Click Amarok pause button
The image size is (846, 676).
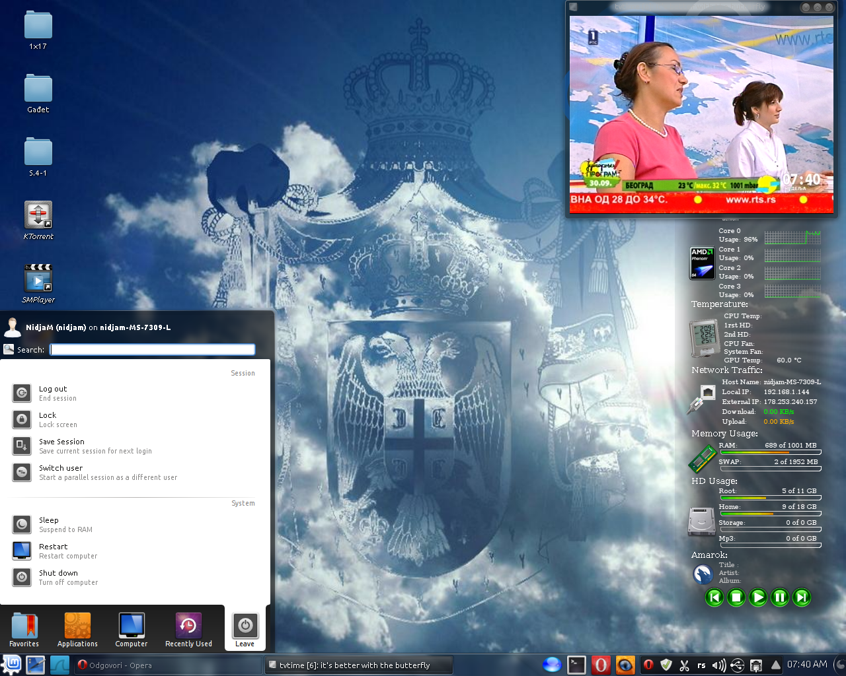click(780, 597)
